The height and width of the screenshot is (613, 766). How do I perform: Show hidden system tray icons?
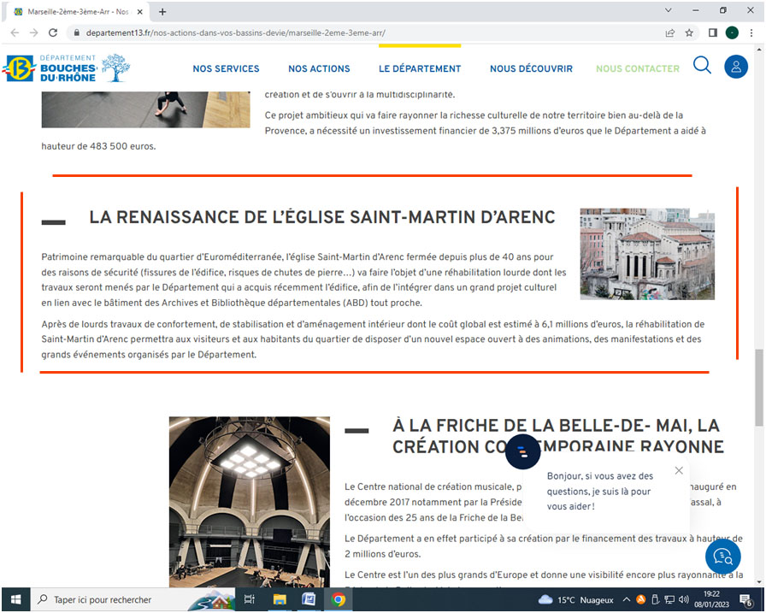pyautogui.click(x=627, y=599)
